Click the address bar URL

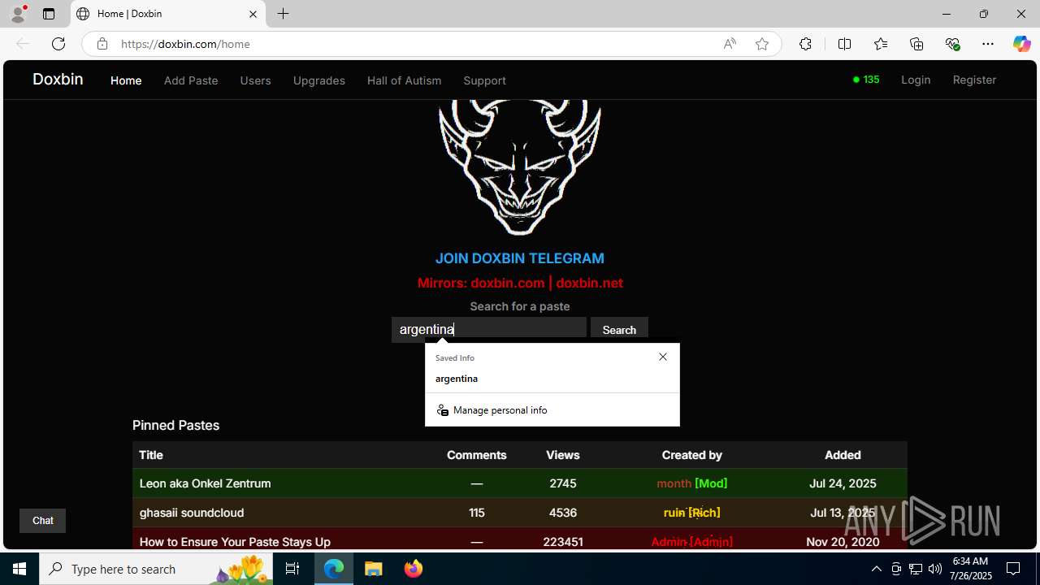pyautogui.click(x=185, y=44)
